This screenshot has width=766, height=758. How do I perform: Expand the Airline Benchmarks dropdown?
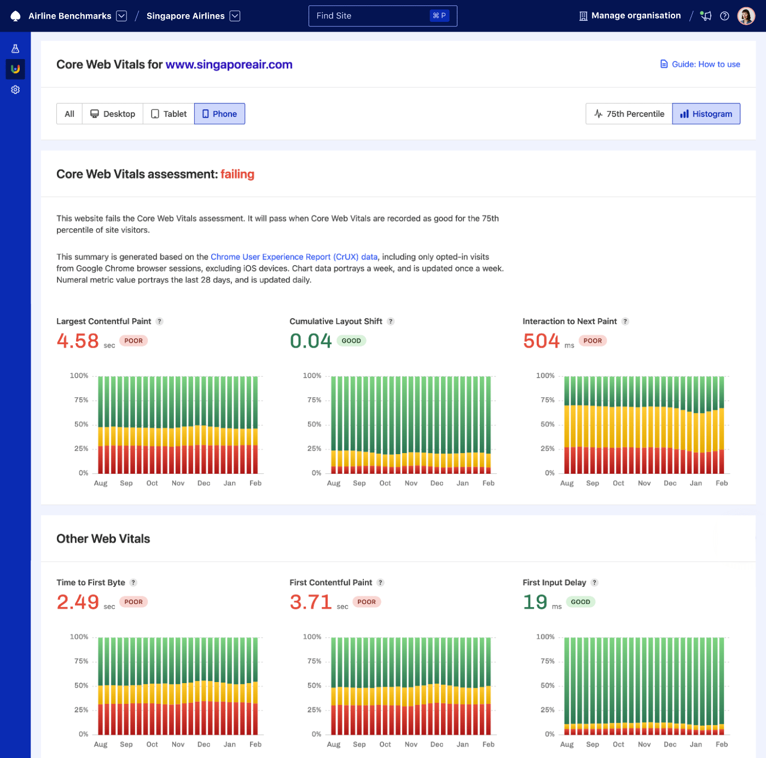[x=121, y=16]
